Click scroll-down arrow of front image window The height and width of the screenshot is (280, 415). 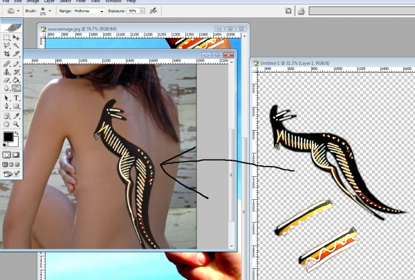click(x=232, y=246)
